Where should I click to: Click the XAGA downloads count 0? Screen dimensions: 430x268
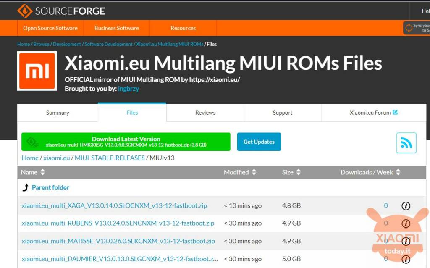[x=386, y=206]
